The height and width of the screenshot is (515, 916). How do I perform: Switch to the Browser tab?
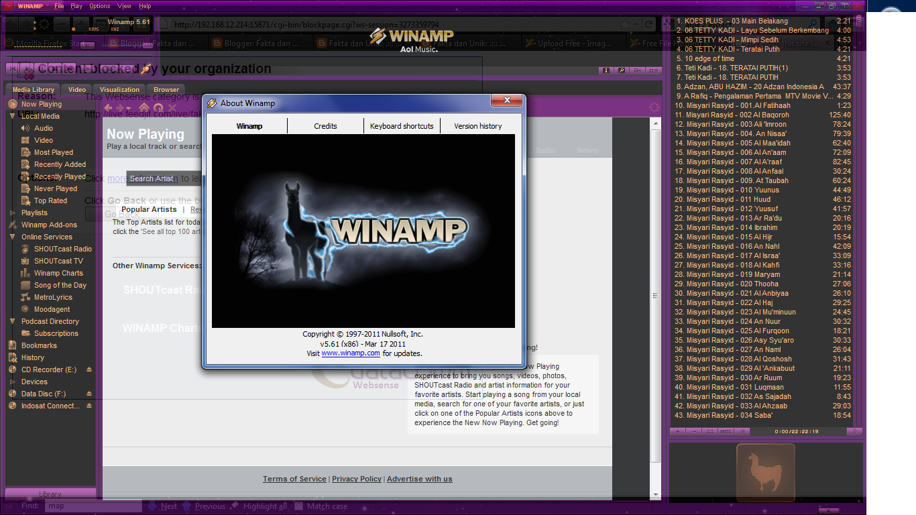(x=166, y=89)
